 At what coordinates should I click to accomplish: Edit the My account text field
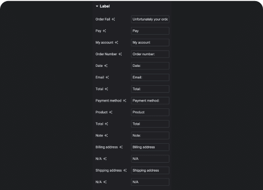[x=150, y=43]
